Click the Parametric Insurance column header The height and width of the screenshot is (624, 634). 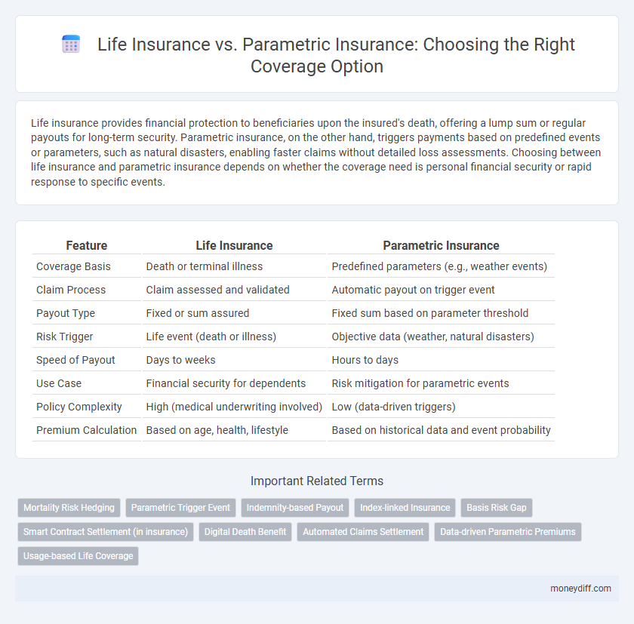(441, 245)
